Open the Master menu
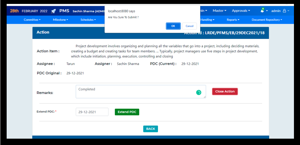Viewport: 300px width, 145px height. point(219,11)
